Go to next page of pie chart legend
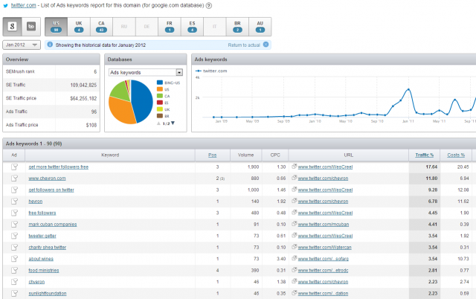Image resolution: width=476 pixels, height=299 pixels. click(x=174, y=123)
